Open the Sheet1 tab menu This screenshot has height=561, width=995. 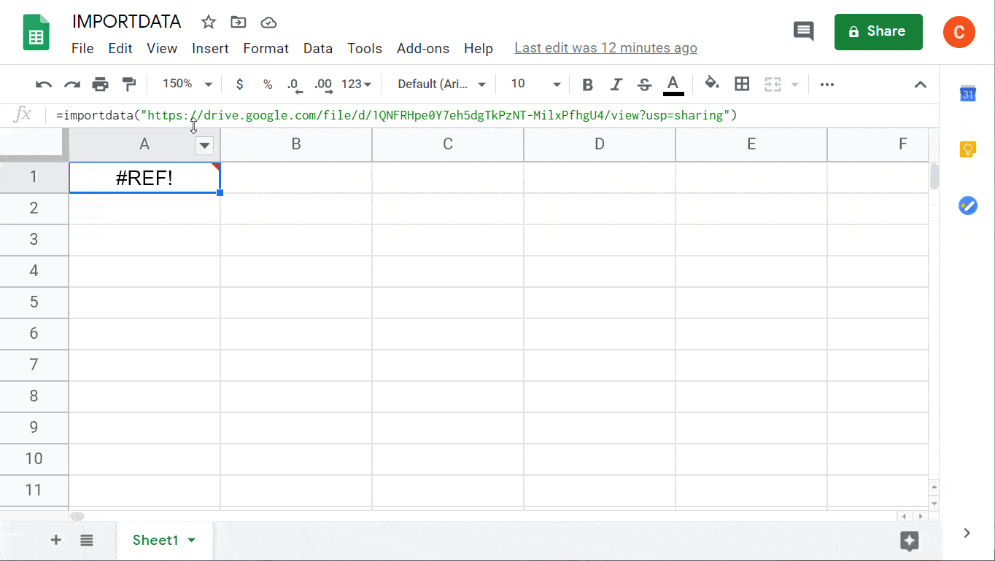(192, 541)
